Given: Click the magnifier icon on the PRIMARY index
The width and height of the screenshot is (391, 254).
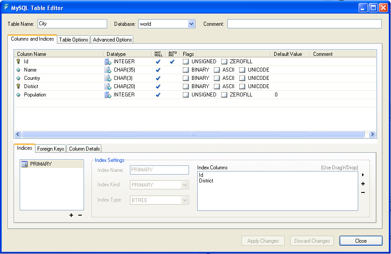Looking at the screenshot, I should point(24,163).
